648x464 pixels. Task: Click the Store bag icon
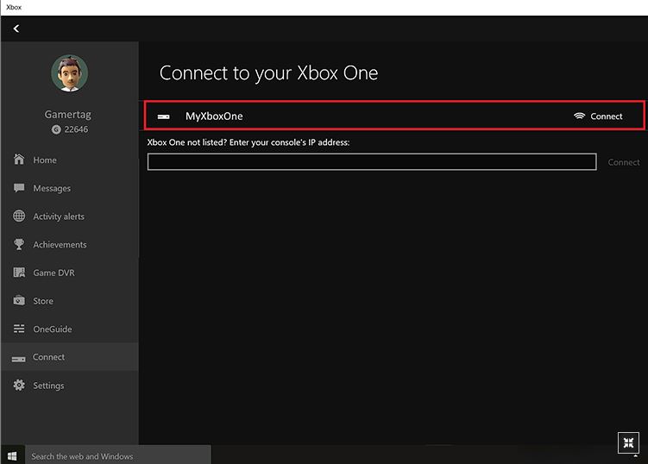pyautogui.click(x=19, y=300)
